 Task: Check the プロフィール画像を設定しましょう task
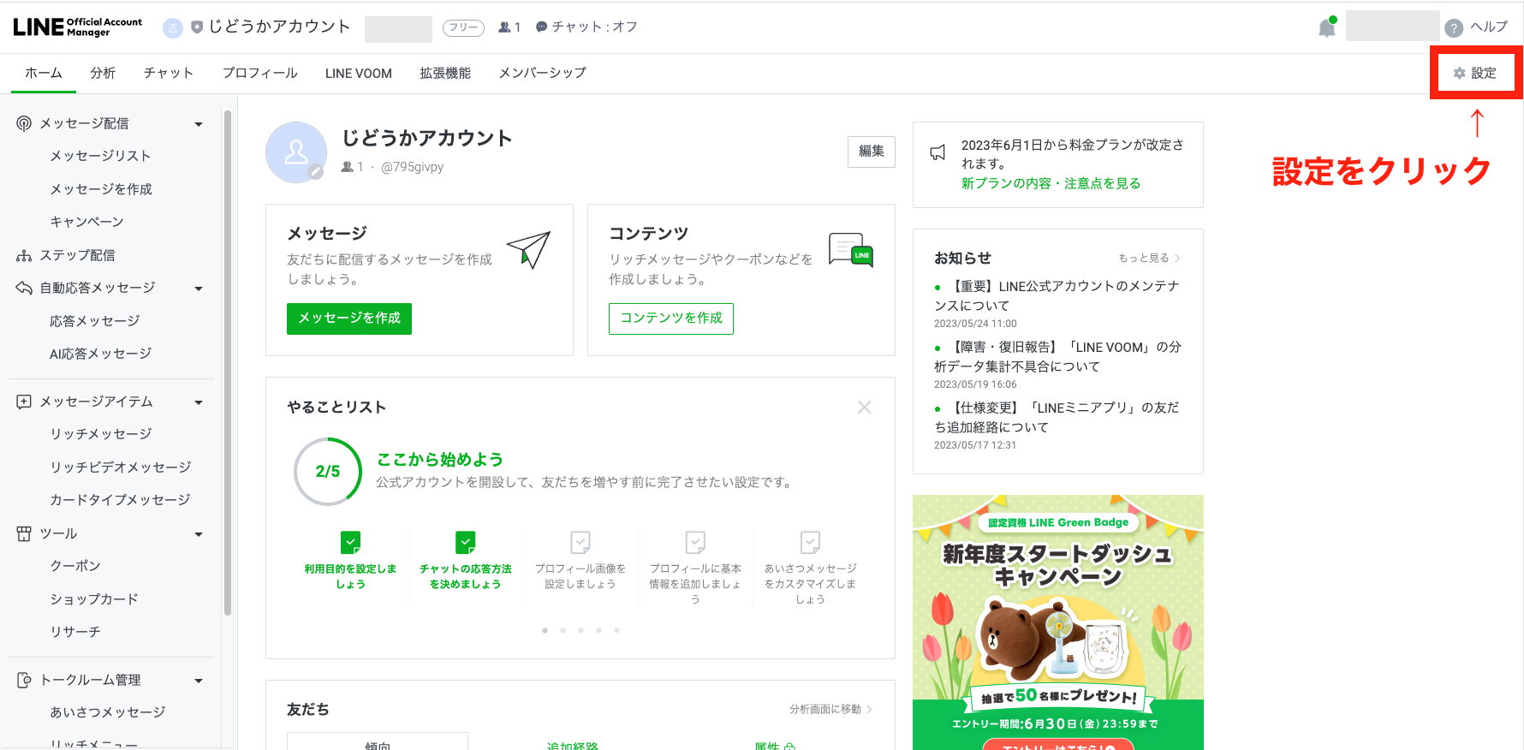(x=580, y=542)
